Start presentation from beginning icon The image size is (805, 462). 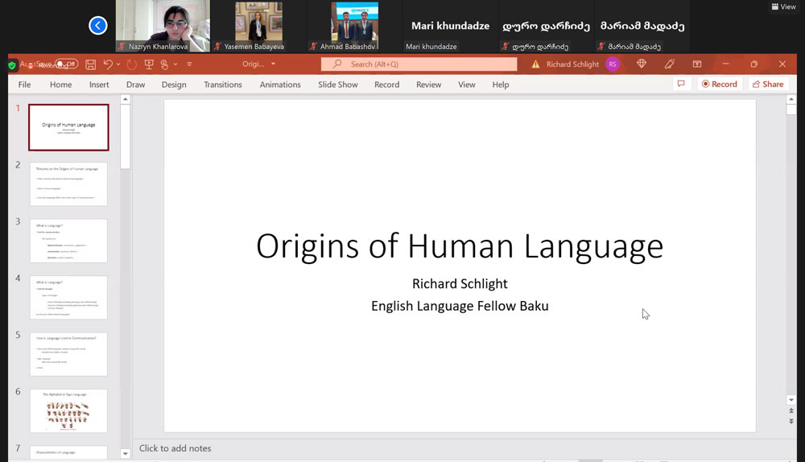[149, 64]
